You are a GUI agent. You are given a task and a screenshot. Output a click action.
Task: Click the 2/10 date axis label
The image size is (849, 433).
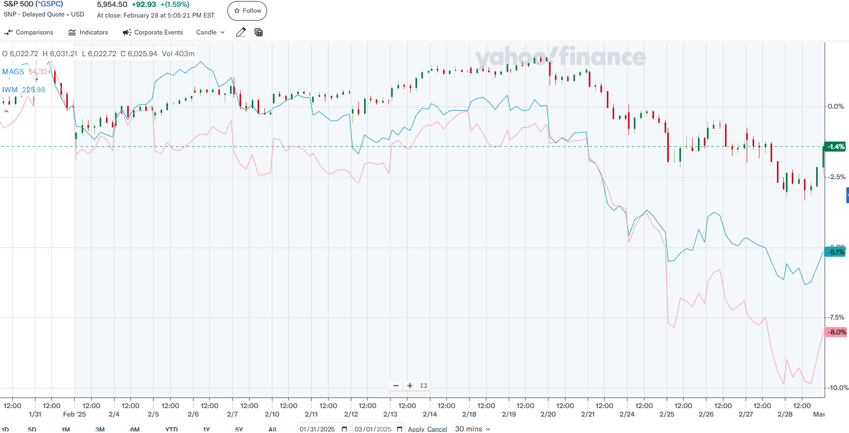click(x=272, y=414)
